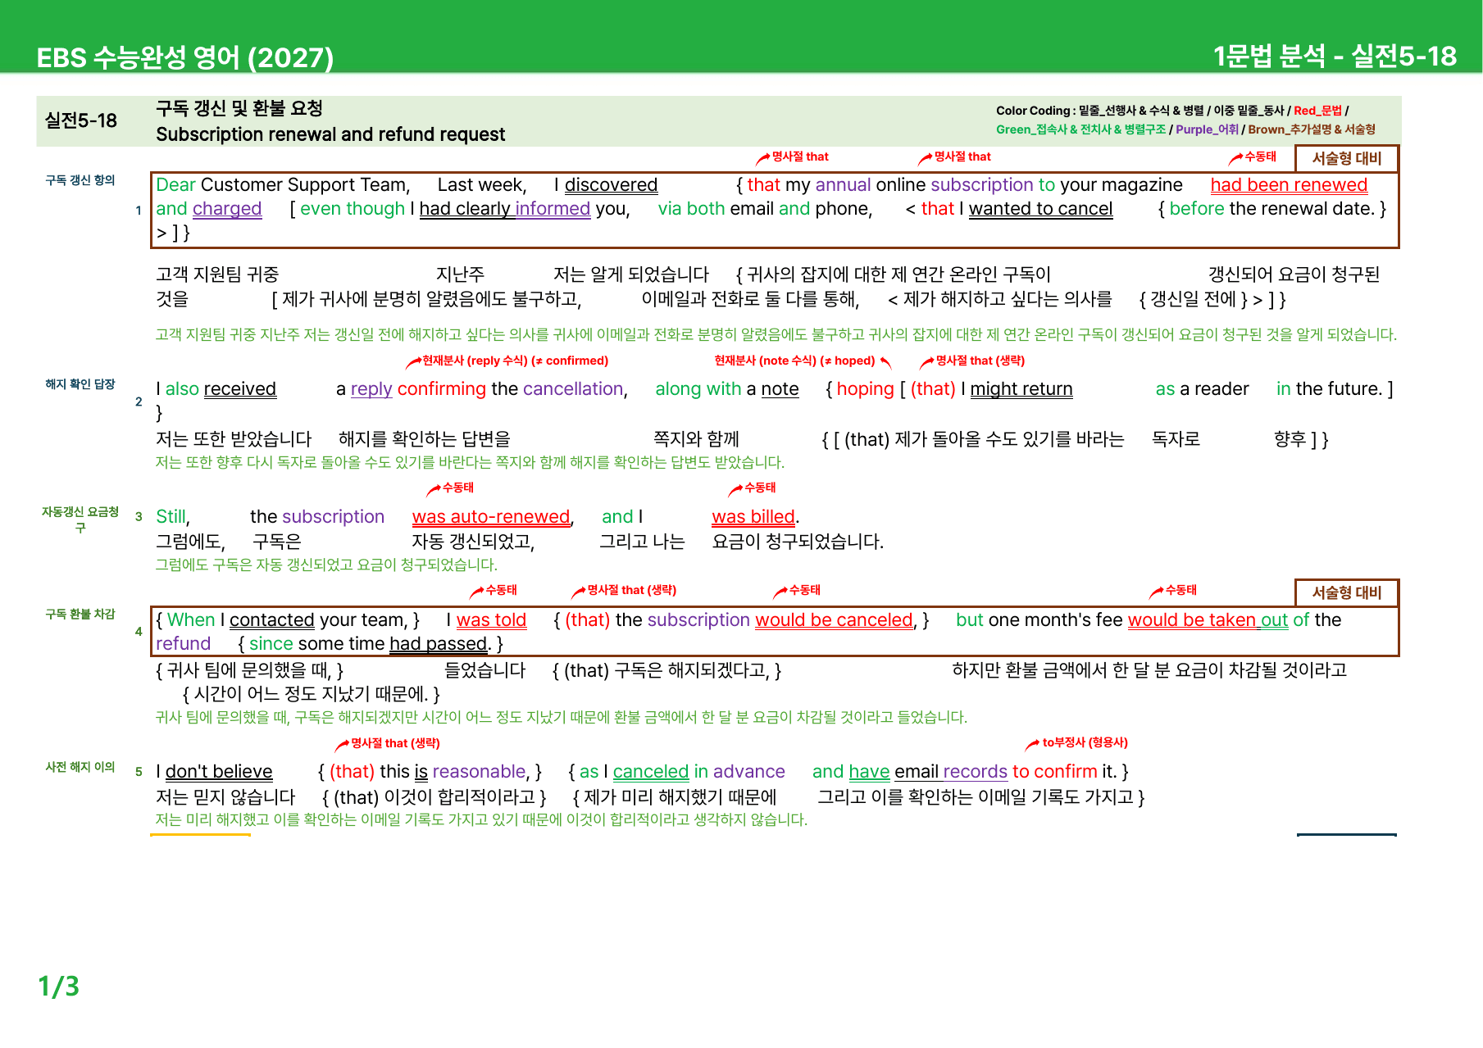This screenshot has height=1048, width=1483.
Task: Select the 구독 갱신 항의 sidebar label
Action: pos(80,180)
